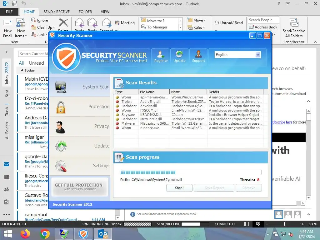Click the Security Scanner shield taskbar icon
The height and width of the screenshot is (240, 320).
pyautogui.click(x=83, y=234)
